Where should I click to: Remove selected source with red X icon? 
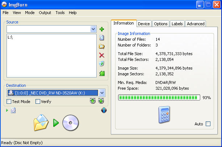click(101, 55)
